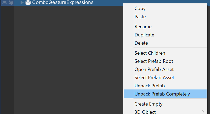Choose Select Prefab Asset menu entry
This screenshot has width=210, height=114.
(154, 78)
